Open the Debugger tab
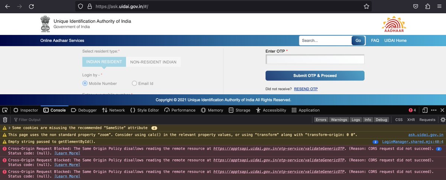 coord(84,110)
